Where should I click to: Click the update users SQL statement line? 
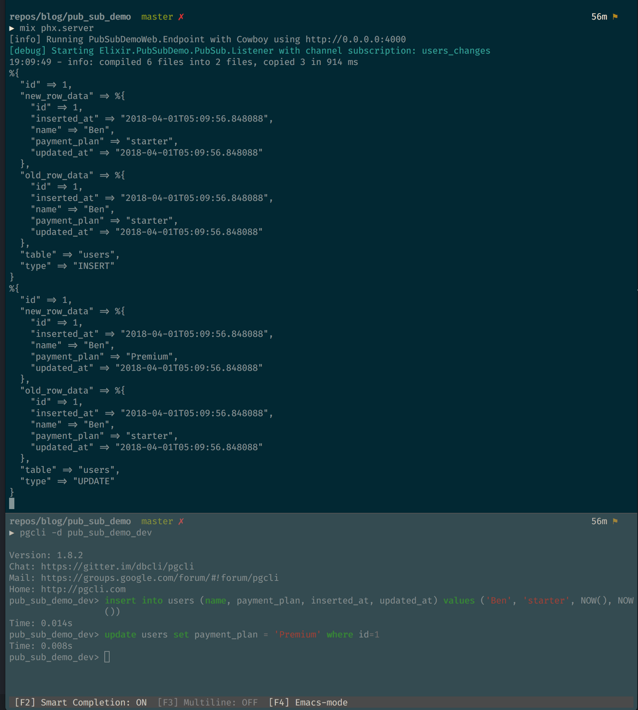[242, 634]
